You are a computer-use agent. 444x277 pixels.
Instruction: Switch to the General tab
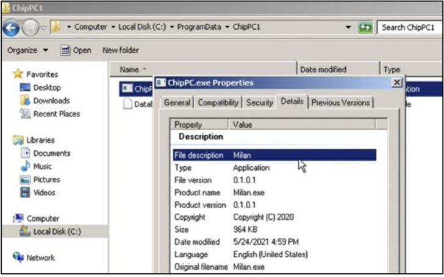point(177,102)
